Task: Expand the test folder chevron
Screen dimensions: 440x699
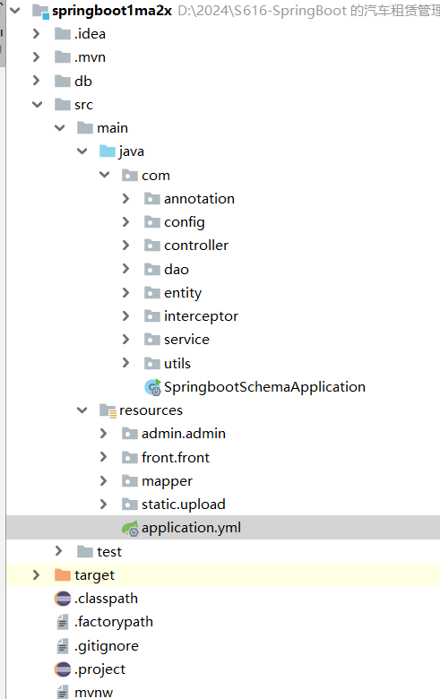Action: pos(59,551)
